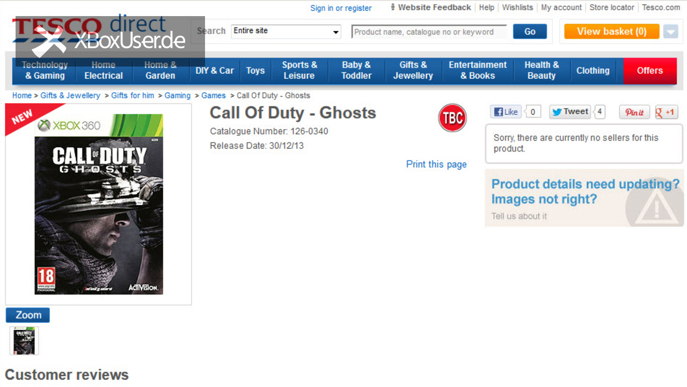The image size is (687, 387).
Task: Click the Games breadcrumb
Action: [214, 96]
